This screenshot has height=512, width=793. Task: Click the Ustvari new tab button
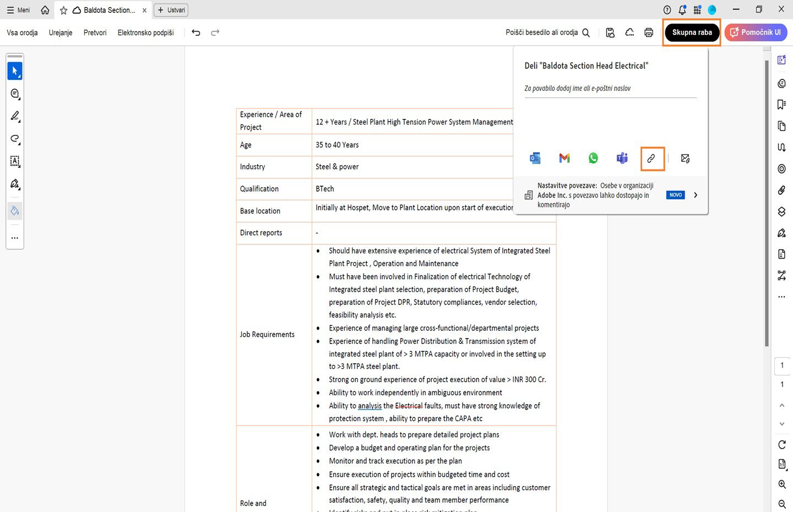coord(171,10)
